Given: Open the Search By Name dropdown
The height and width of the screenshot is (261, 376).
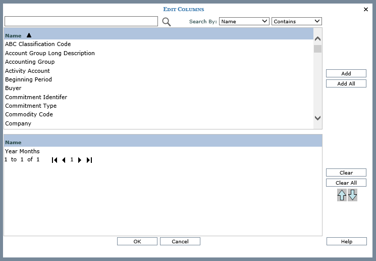Looking at the screenshot, I should click(x=244, y=21).
